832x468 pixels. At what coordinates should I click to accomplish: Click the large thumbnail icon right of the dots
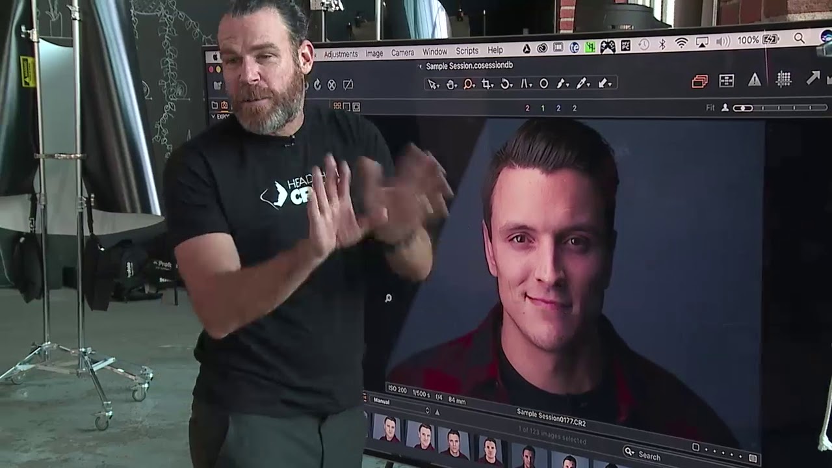click(x=753, y=458)
